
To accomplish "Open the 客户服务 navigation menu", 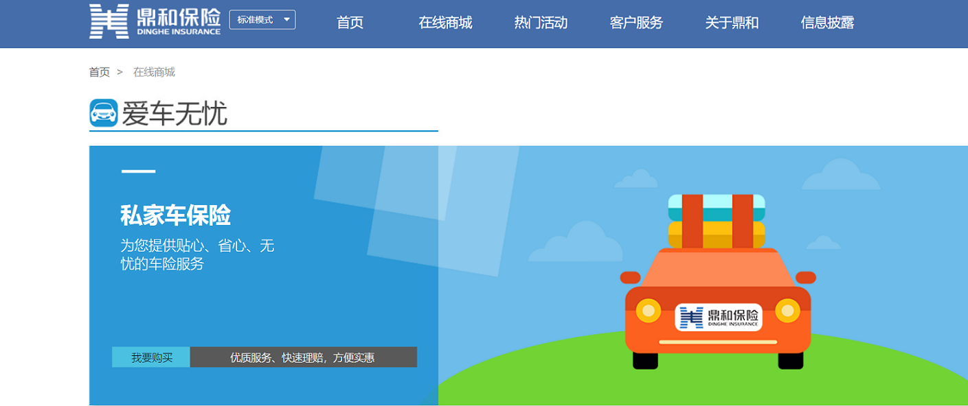I will (636, 23).
